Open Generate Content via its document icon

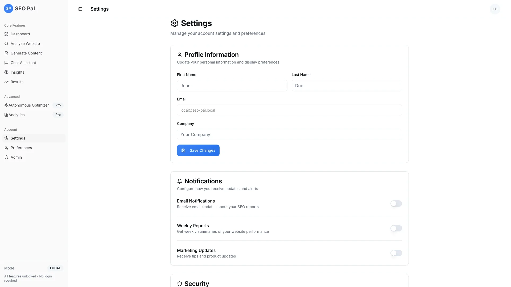tap(6, 53)
